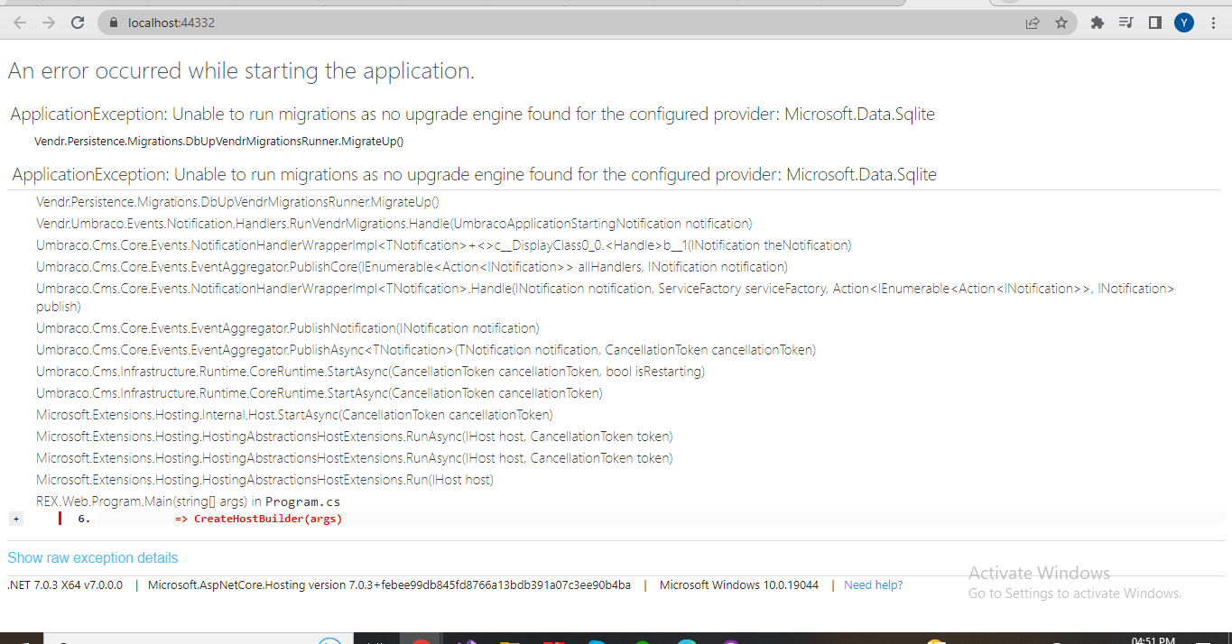Click CoreRuntime.StartAsync frame with bool isRestarting
This screenshot has height=644, width=1232.
coord(370,372)
